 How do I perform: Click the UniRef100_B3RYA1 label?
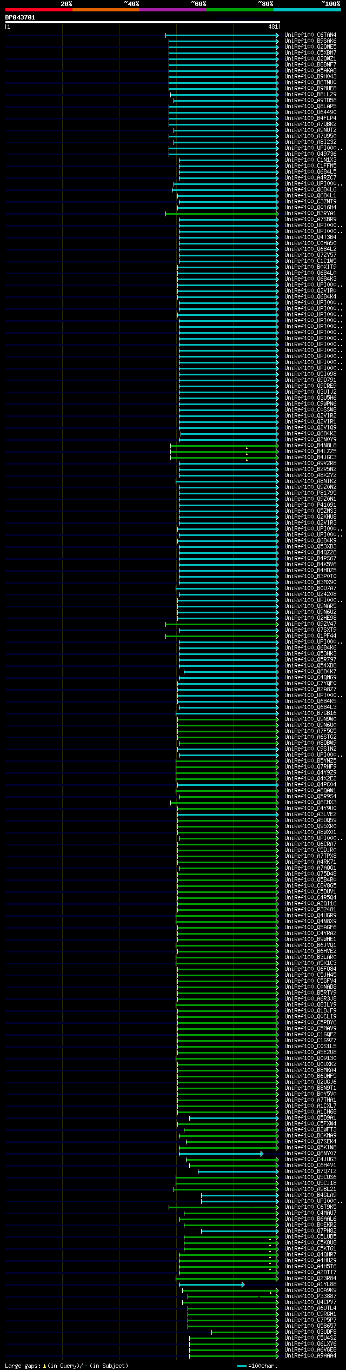pos(310,214)
